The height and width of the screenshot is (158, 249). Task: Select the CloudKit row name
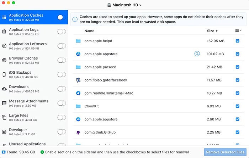pyautogui.click(x=91, y=106)
